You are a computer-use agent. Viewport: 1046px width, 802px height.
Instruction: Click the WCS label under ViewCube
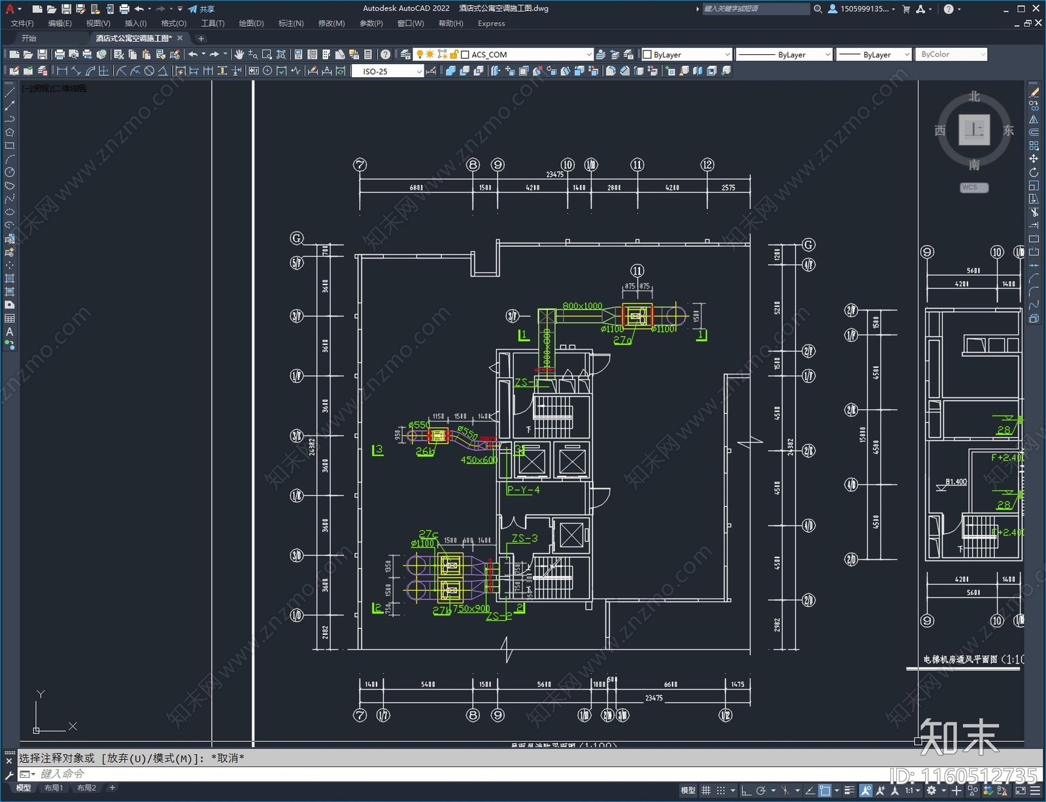[x=973, y=188]
